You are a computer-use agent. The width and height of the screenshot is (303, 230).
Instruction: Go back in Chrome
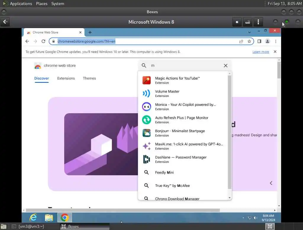(27, 41)
